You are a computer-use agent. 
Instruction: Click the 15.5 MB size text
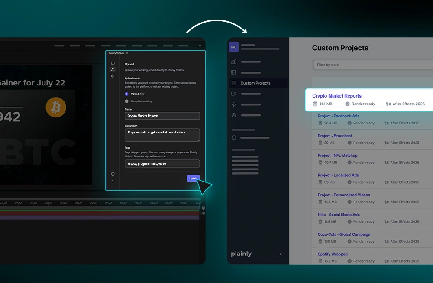tap(330, 202)
